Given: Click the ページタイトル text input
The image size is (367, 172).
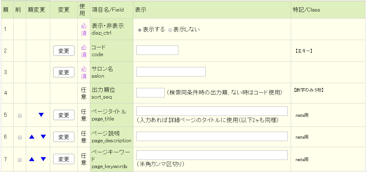Looking at the screenshot, I should click(x=212, y=111).
